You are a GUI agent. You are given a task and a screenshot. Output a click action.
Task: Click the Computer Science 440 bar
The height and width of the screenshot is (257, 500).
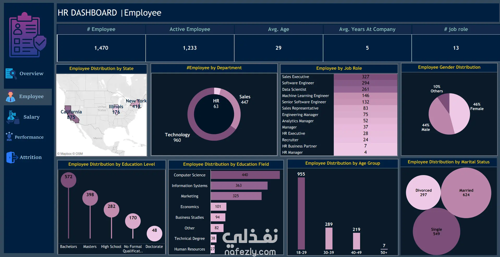click(x=245, y=175)
